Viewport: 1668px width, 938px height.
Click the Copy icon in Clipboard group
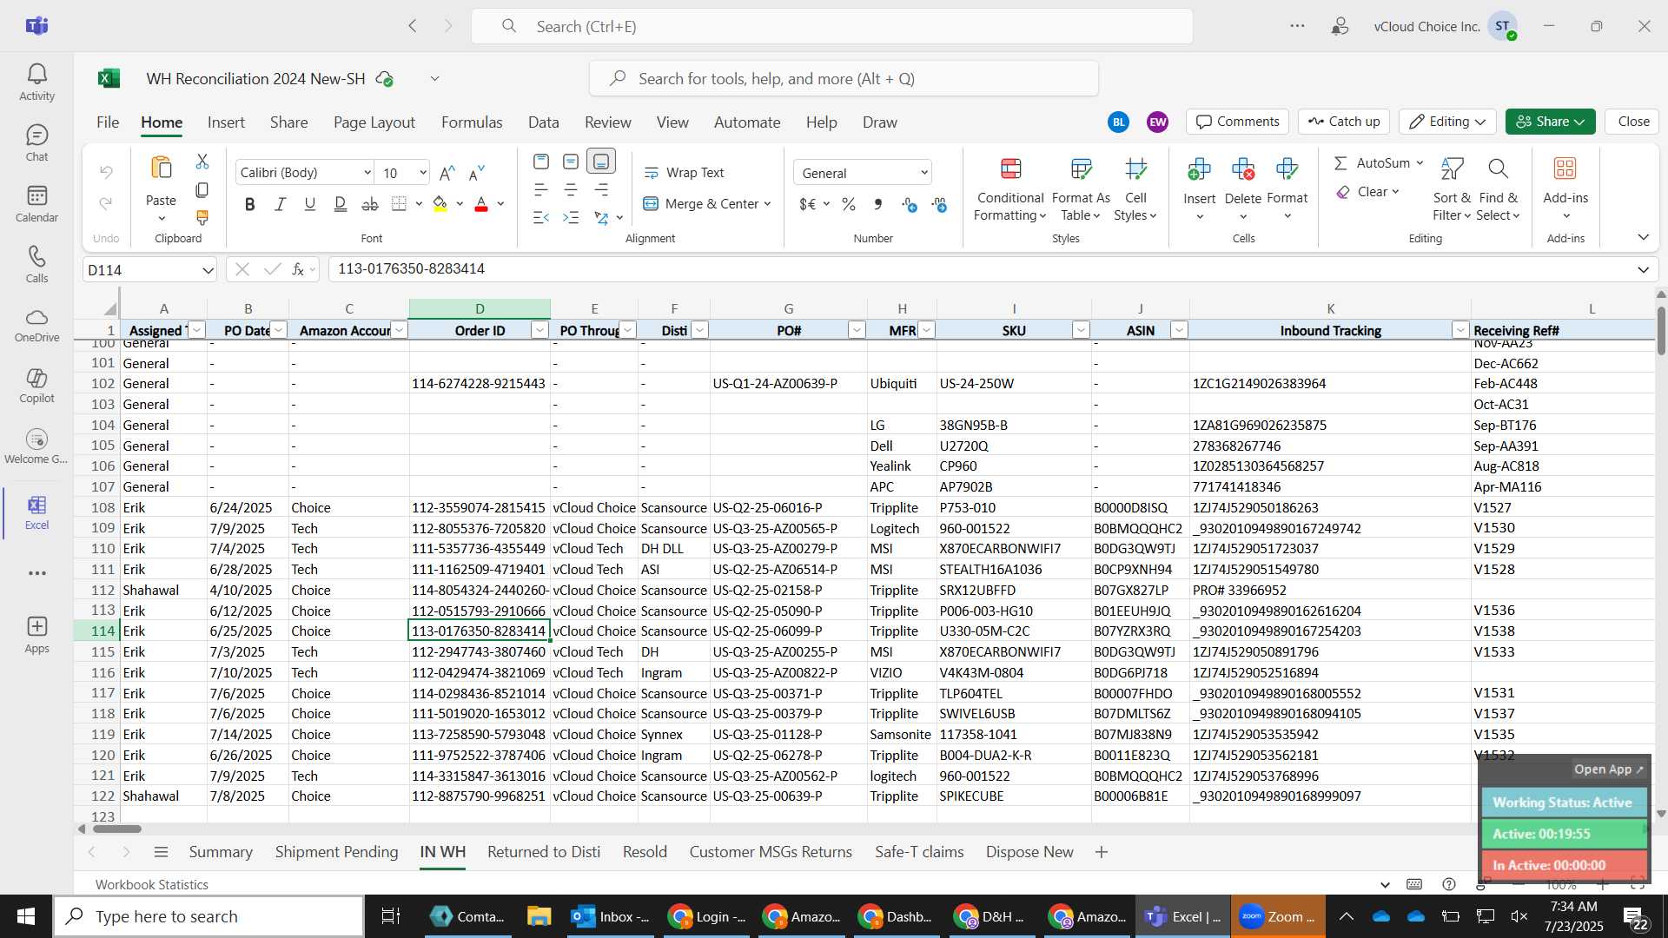point(202,189)
